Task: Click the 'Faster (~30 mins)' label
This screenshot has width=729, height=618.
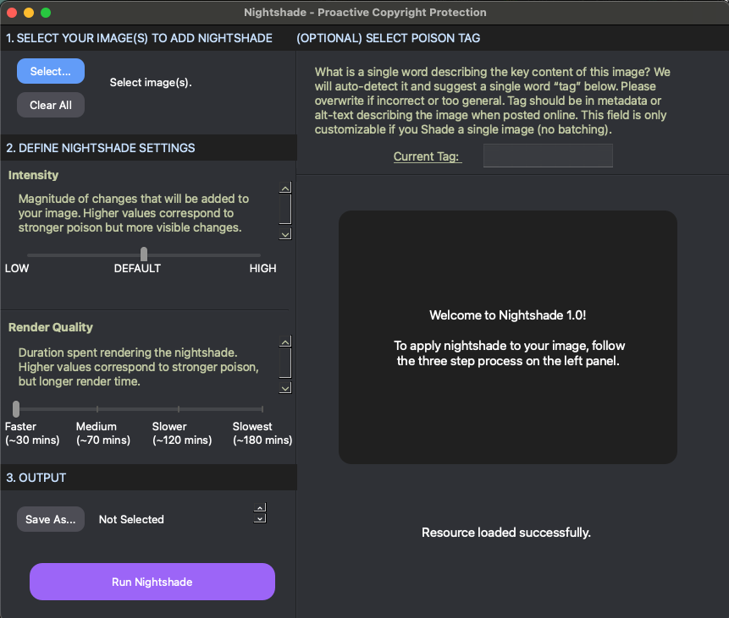Action: [32, 433]
